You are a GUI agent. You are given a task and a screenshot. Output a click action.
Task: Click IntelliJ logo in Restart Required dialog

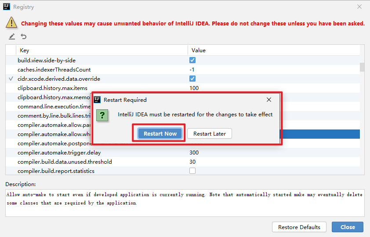click(98, 100)
